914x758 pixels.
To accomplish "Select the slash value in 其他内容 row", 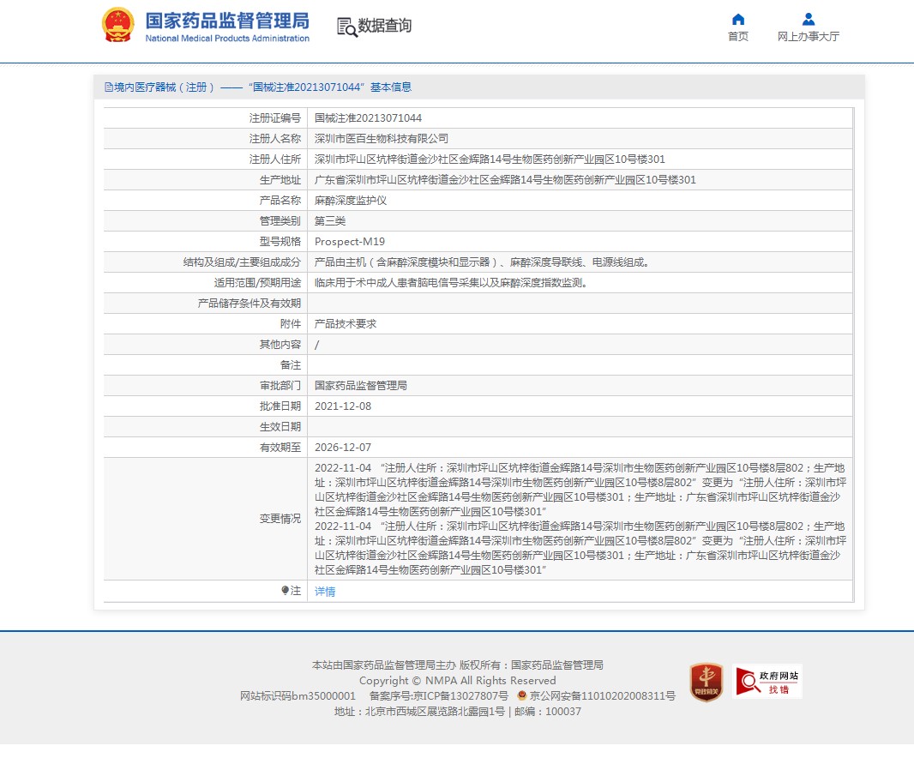I will click(x=317, y=345).
